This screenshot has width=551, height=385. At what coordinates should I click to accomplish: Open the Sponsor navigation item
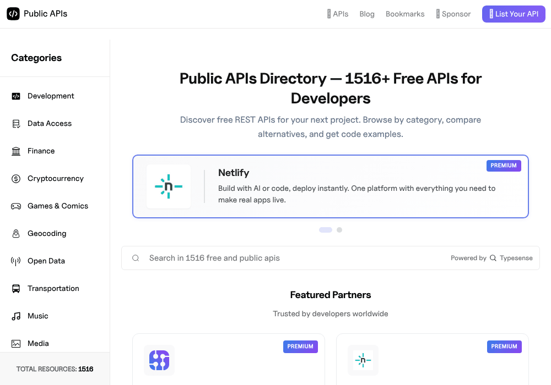tap(453, 14)
